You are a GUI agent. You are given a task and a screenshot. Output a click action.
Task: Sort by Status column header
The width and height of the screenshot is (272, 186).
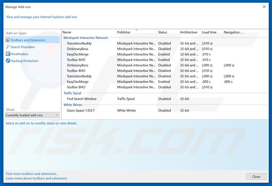coord(168,32)
